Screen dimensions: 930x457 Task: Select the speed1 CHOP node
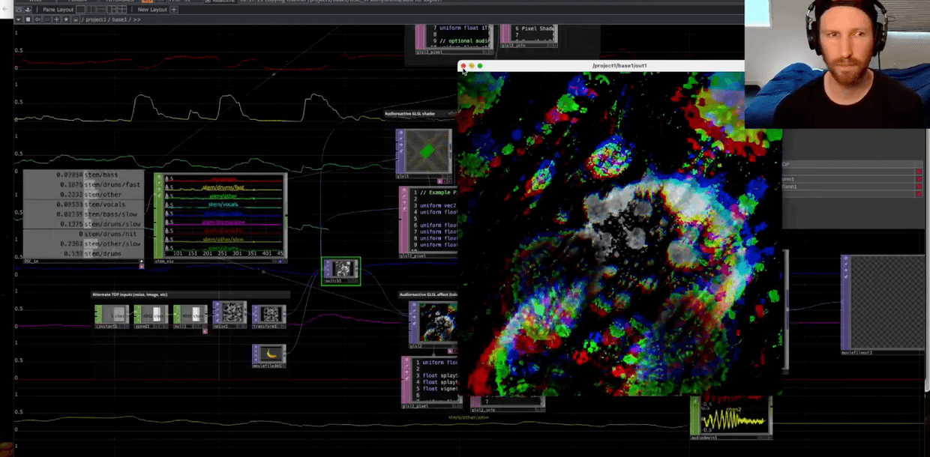coord(154,314)
